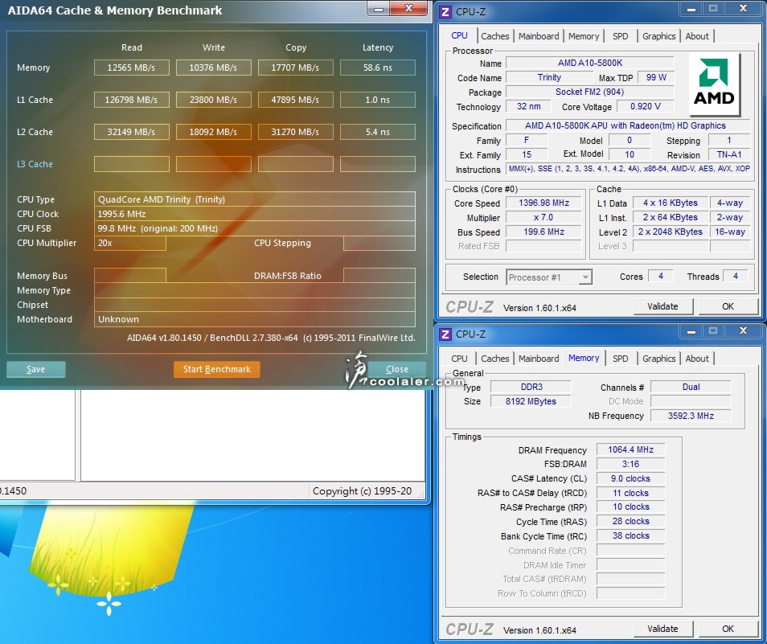This screenshot has height=644, width=767.
Task: Click the Save button in AIDA64
Action: tap(36, 369)
